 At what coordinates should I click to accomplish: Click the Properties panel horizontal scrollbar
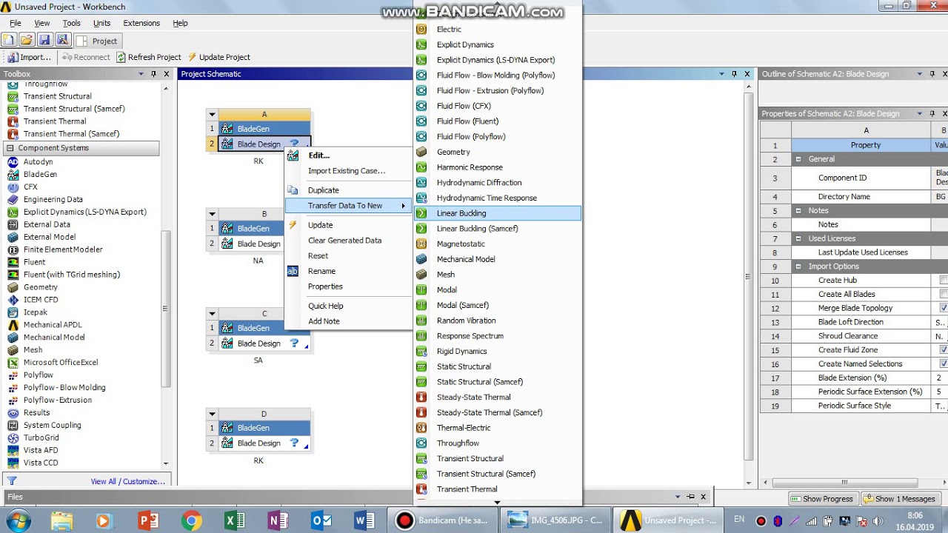844,483
